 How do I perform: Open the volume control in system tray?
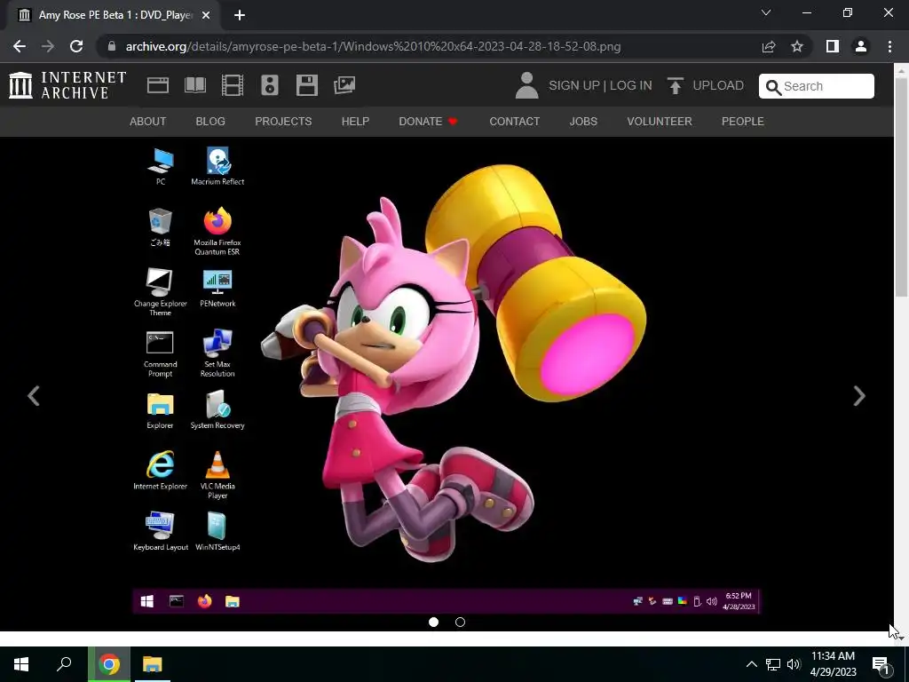794,664
